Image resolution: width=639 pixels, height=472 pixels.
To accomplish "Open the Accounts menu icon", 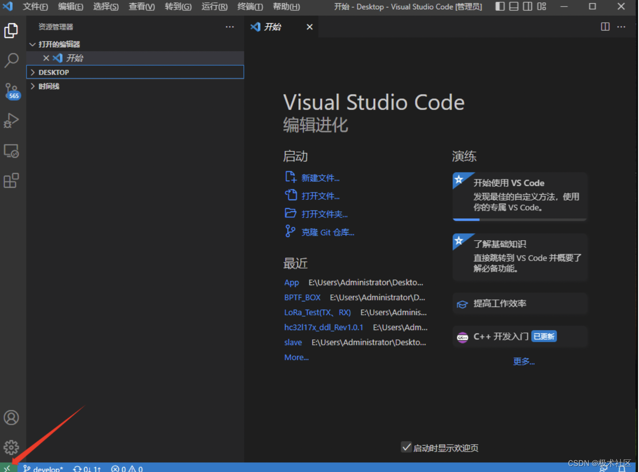I will click(11, 418).
